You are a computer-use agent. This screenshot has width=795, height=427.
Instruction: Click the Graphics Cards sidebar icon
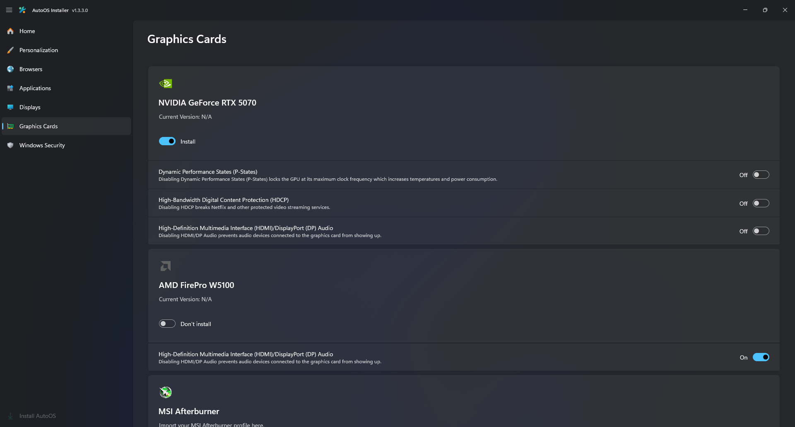[x=10, y=126]
